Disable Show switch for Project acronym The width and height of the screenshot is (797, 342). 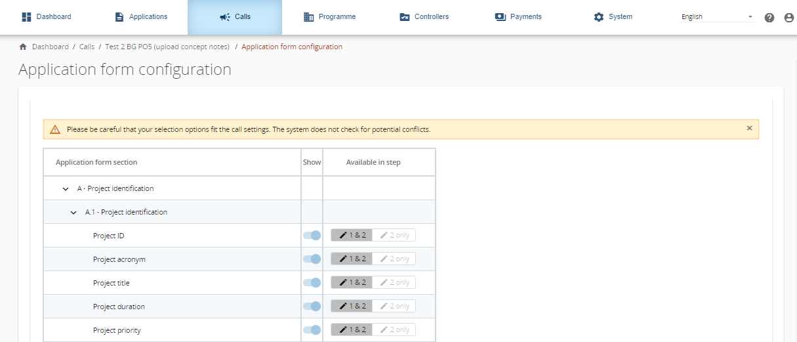(x=312, y=259)
